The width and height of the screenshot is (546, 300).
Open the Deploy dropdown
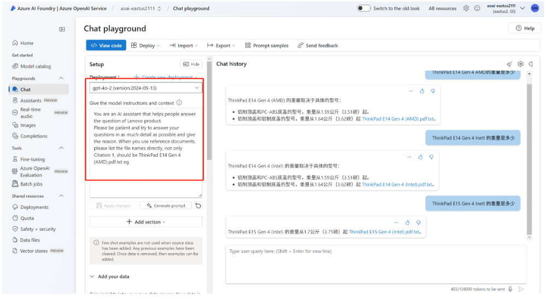[145, 45]
